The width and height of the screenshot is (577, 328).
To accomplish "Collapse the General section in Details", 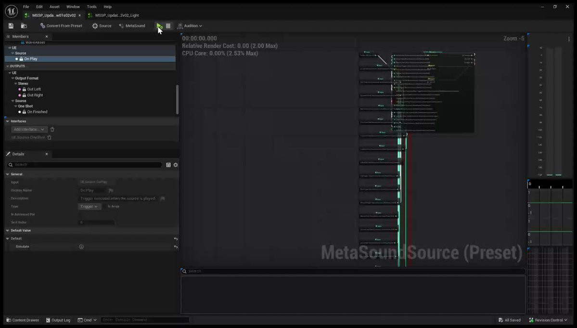I will coord(7,174).
